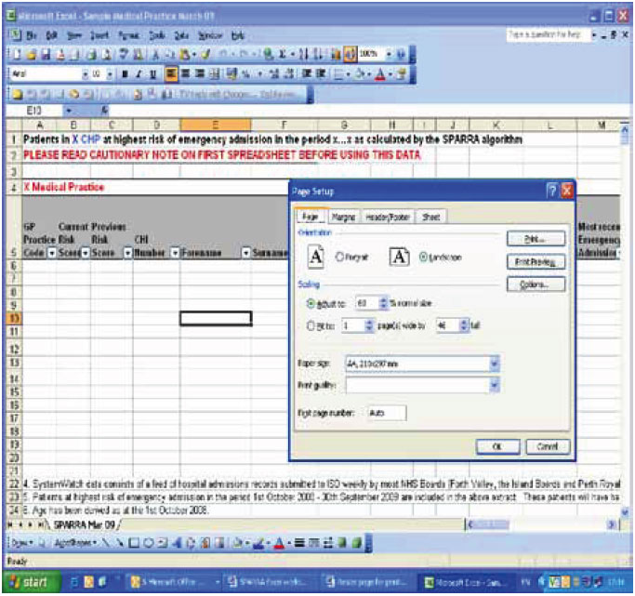Select the Format Painter brush icon
Image resolution: width=635 pixels, height=596 pixels.
click(206, 54)
